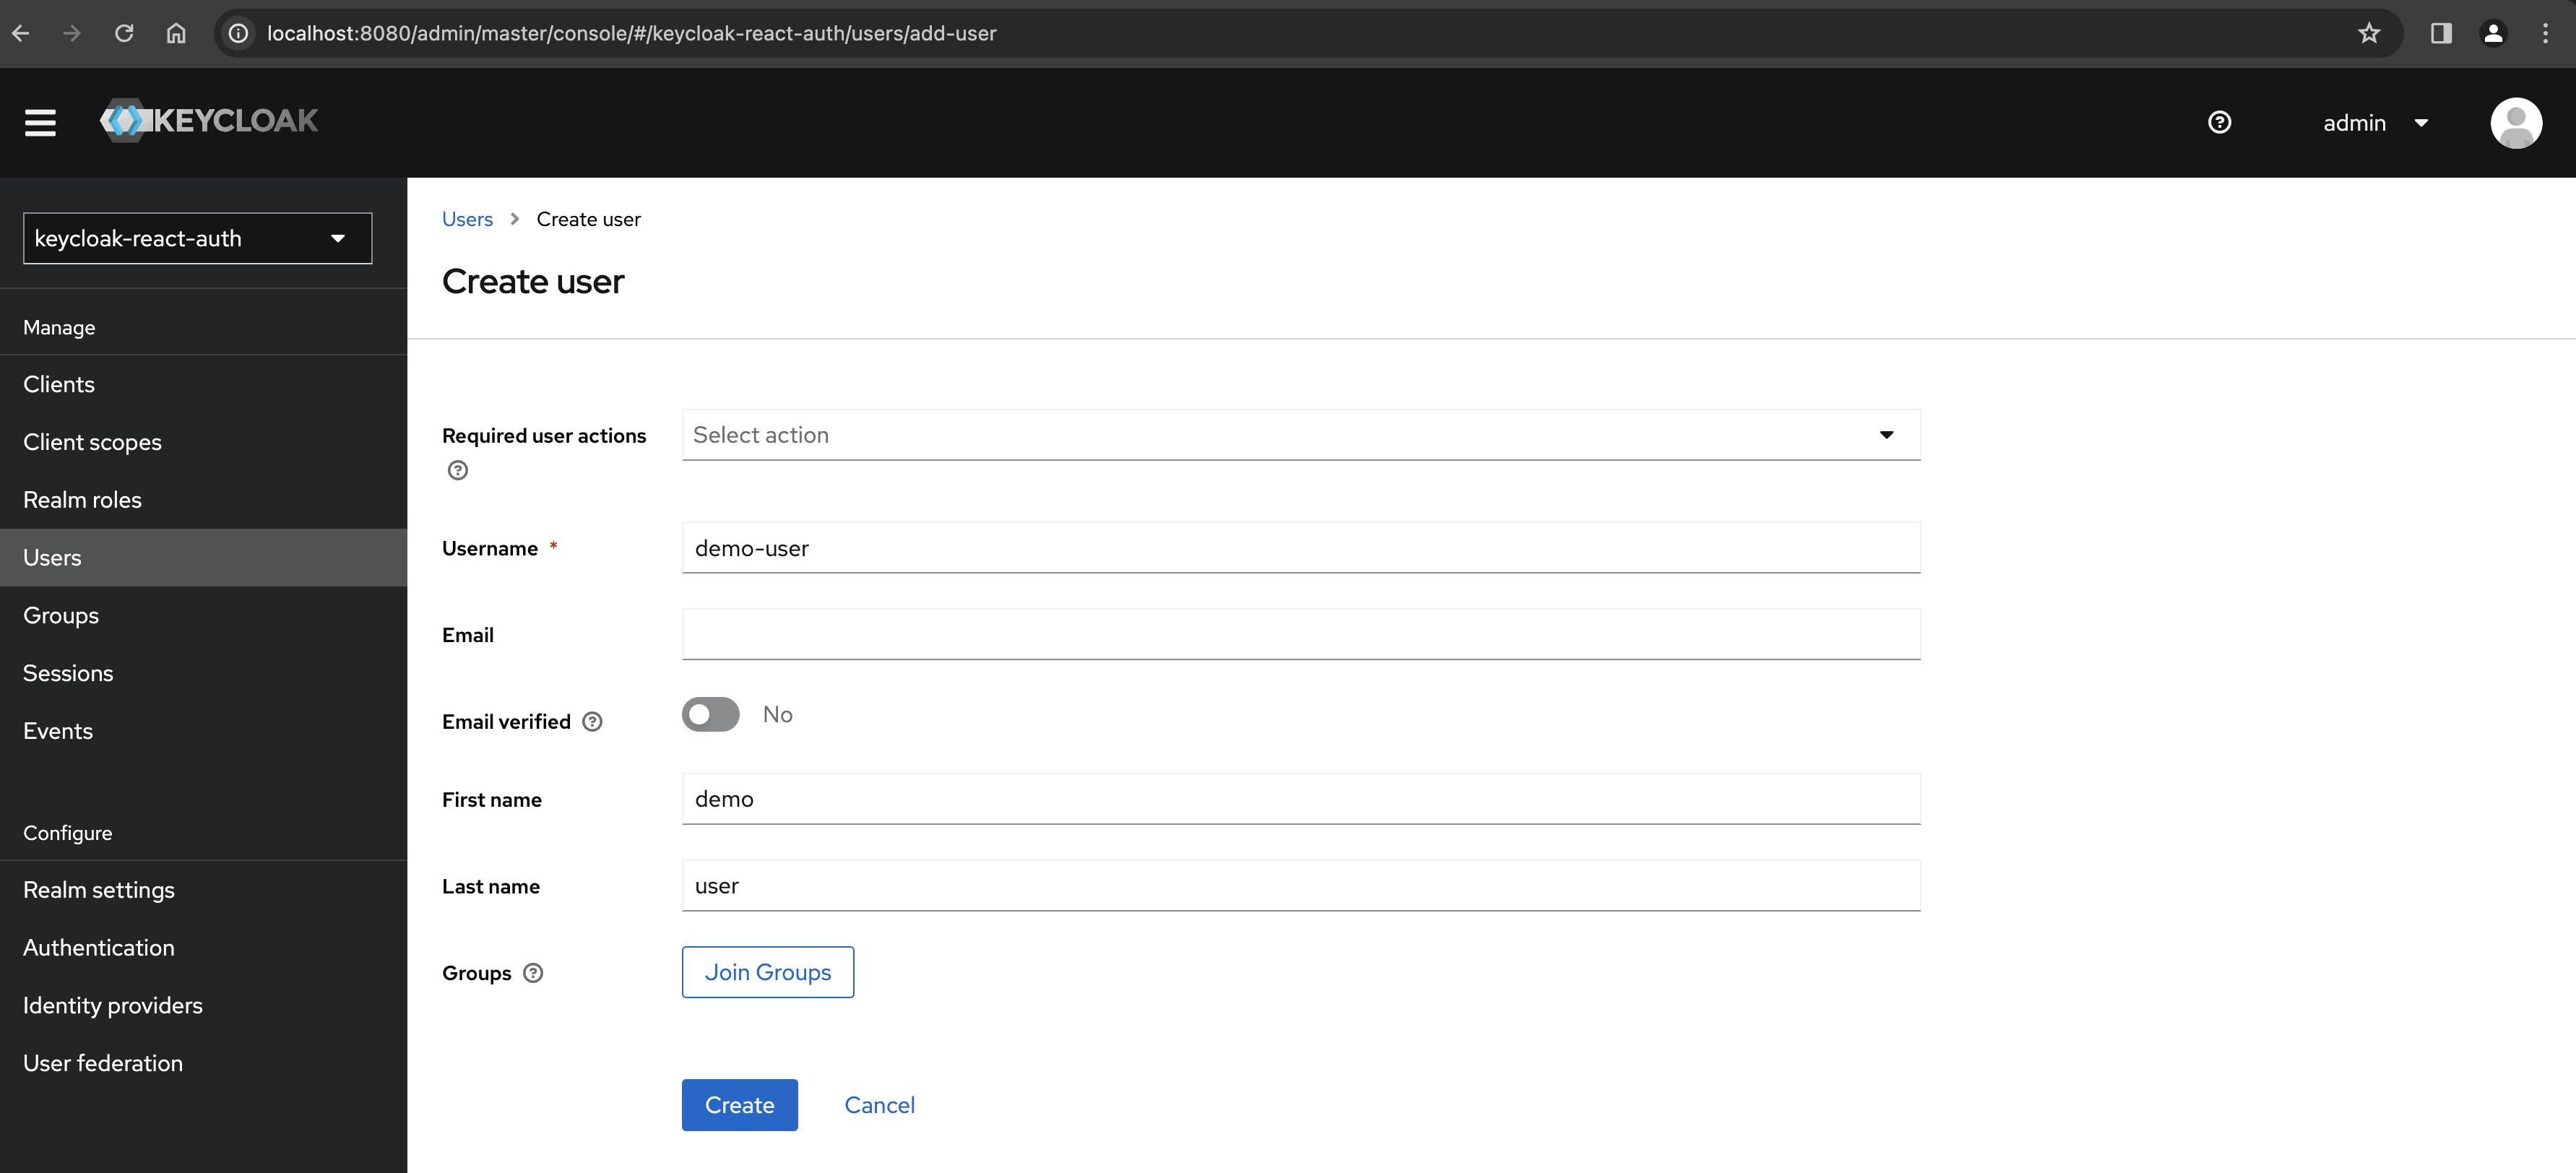Click the Join Groups button
Screen dimensions: 2576x1173
[x=767, y=972]
